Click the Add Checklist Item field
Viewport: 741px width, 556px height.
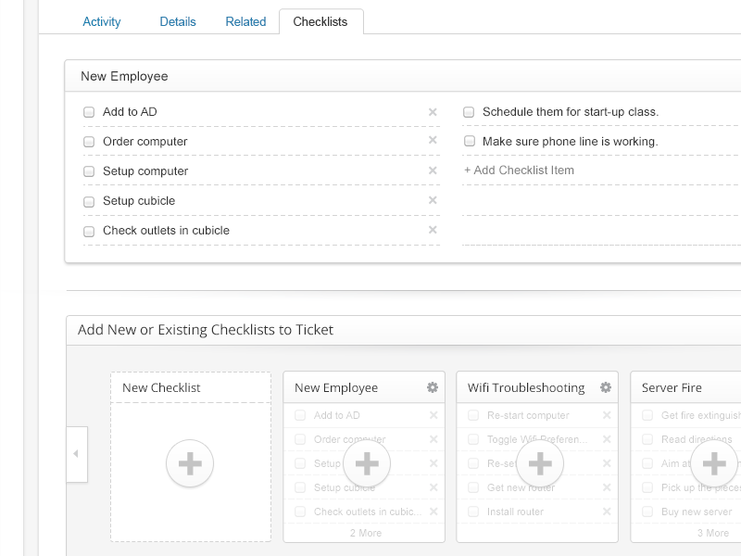pyautogui.click(x=519, y=171)
